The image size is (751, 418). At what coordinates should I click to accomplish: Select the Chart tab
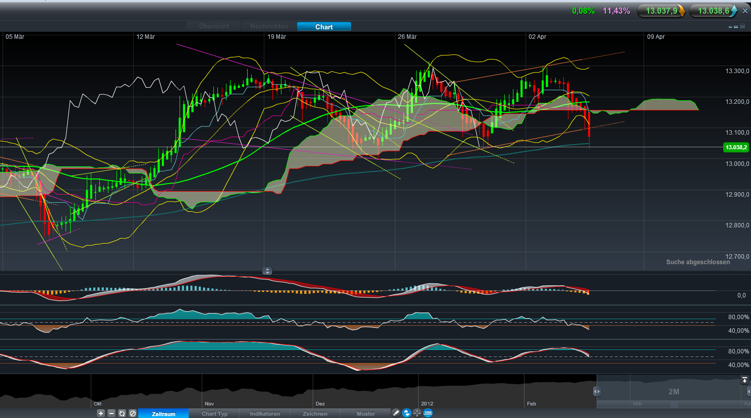(x=324, y=27)
